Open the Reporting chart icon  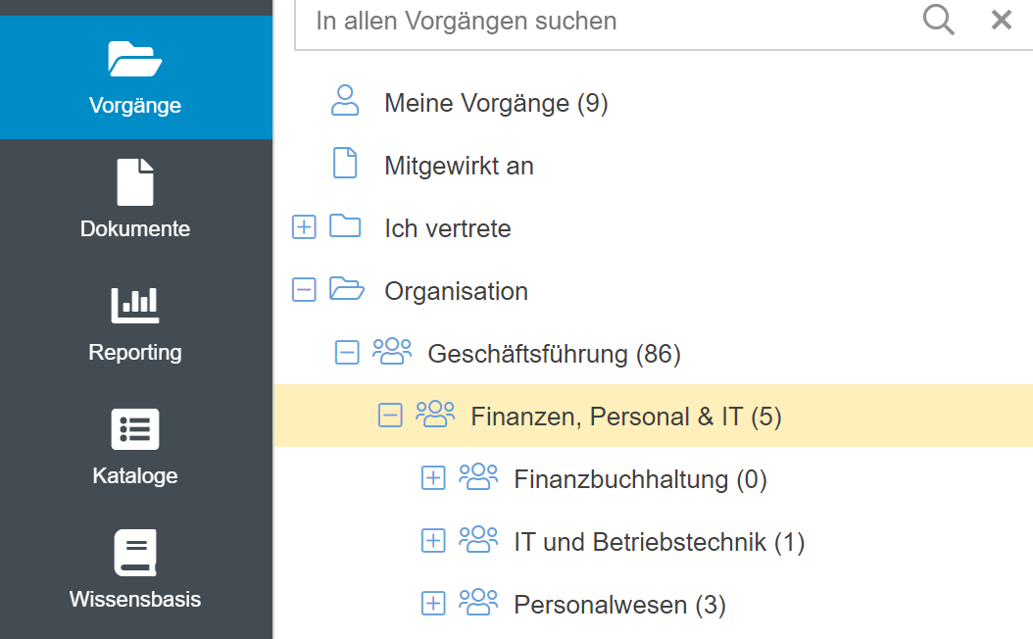tap(135, 305)
